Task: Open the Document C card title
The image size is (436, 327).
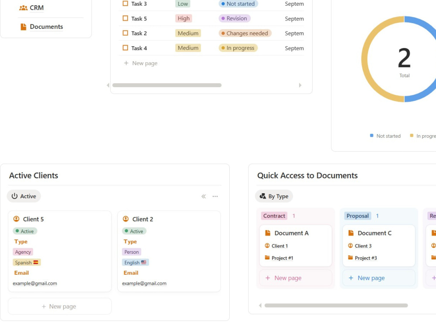Action: [x=375, y=233]
